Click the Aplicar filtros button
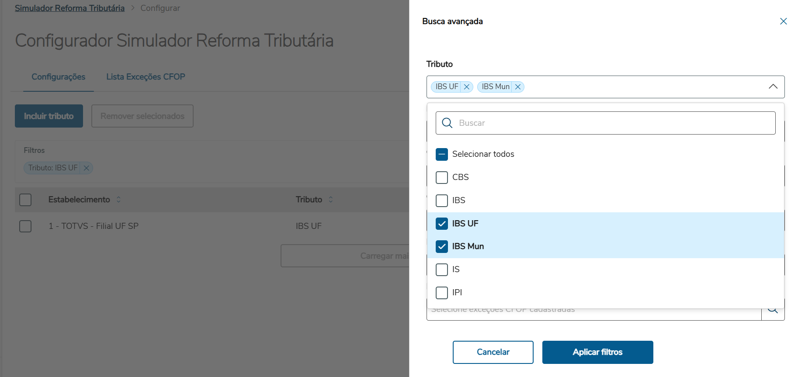This screenshot has height=377, width=798. click(597, 352)
